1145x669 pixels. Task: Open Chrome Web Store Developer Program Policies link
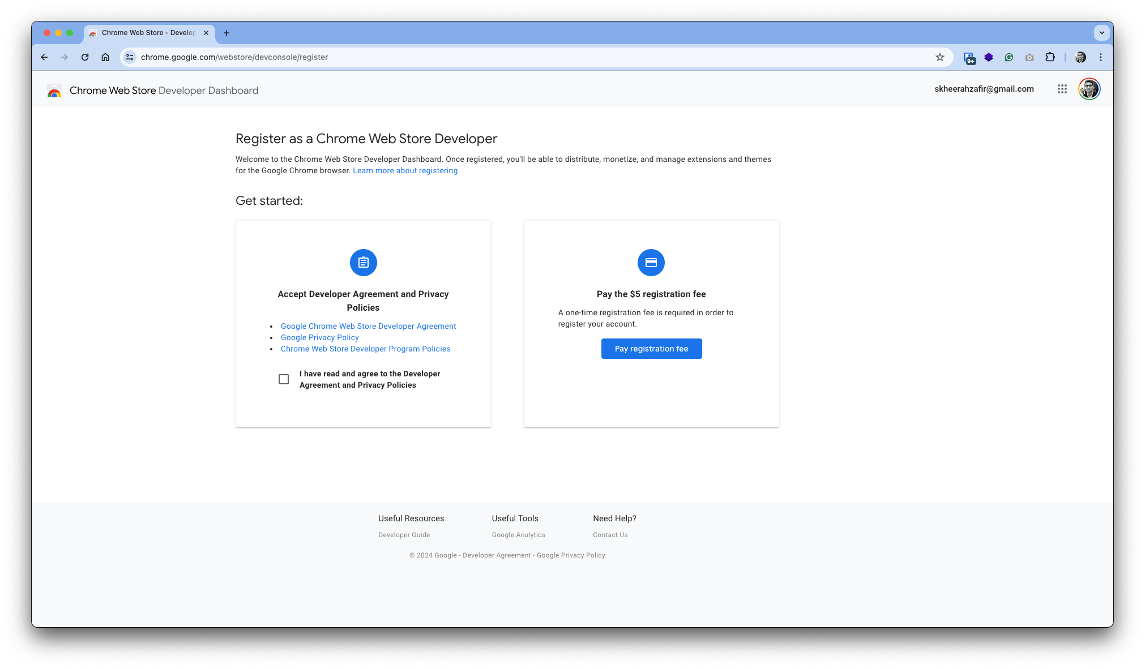point(366,349)
